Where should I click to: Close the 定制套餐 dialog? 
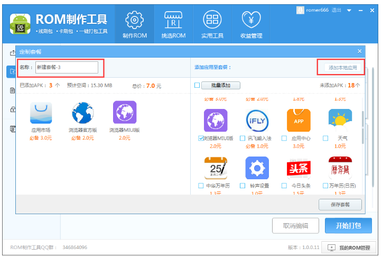click(x=360, y=51)
